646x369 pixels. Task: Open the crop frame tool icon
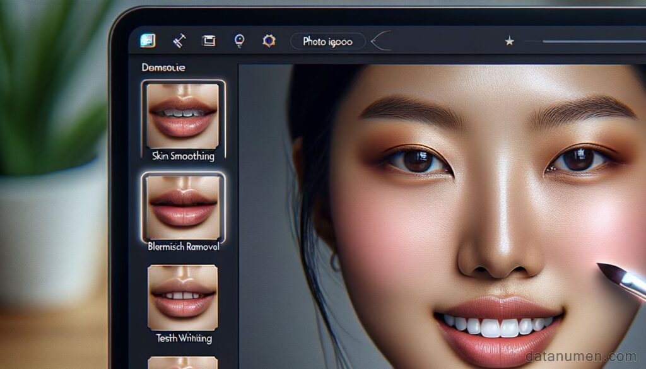tap(209, 41)
